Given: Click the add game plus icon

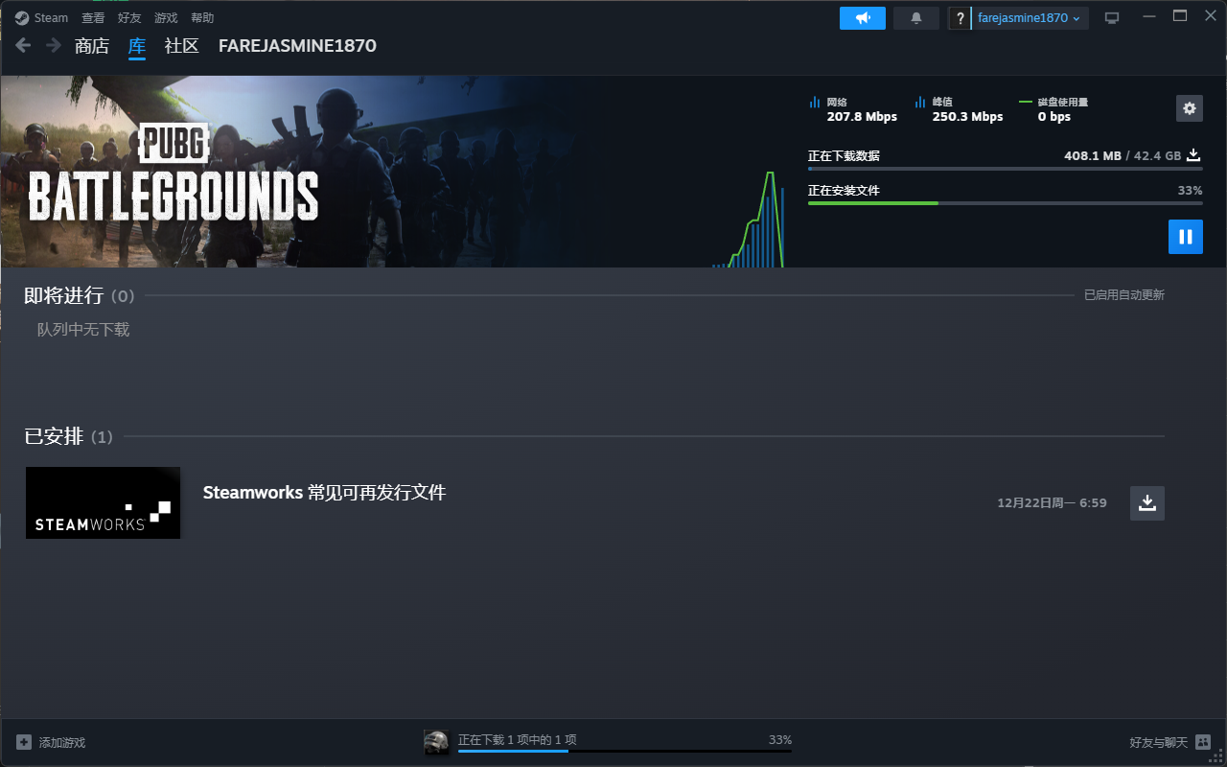Looking at the screenshot, I should tap(24, 742).
